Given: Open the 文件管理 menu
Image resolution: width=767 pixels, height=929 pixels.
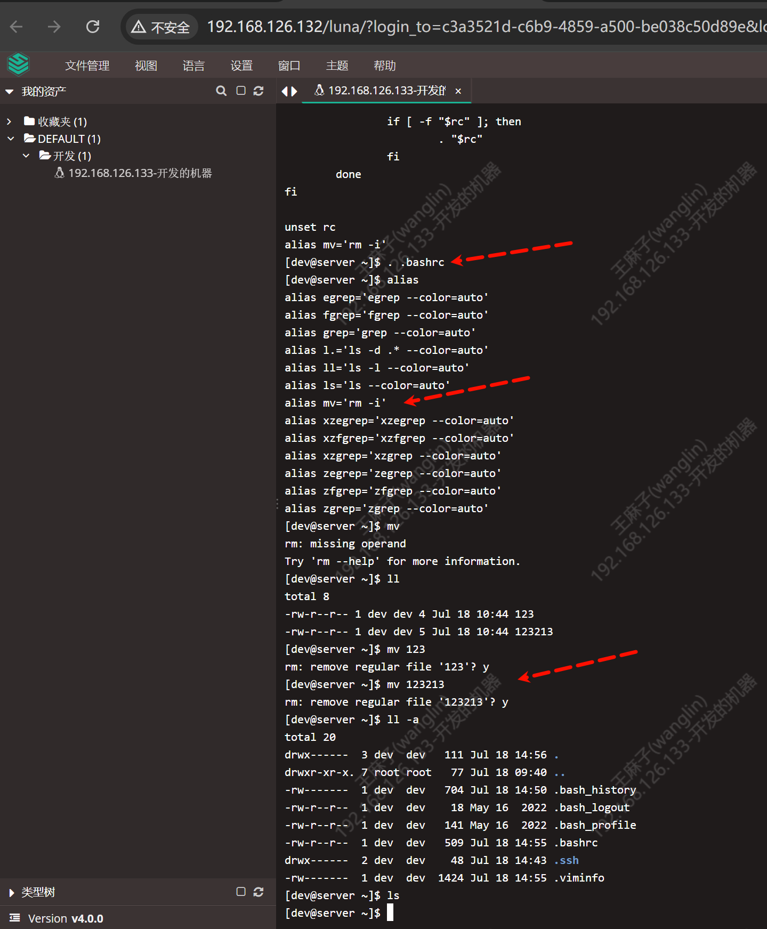Looking at the screenshot, I should pyautogui.click(x=87, y=66).
